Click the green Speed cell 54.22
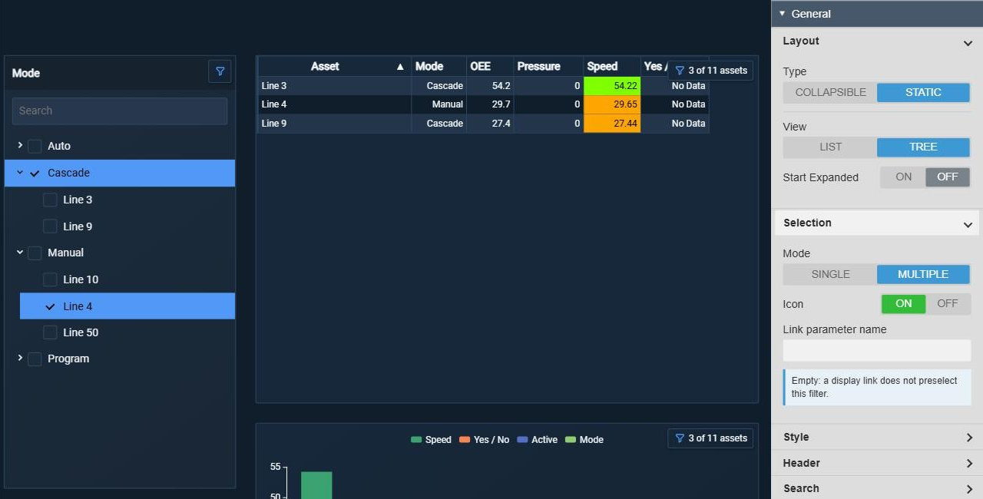983x499 pixels. pyautogui.click(x=612, y=86)
